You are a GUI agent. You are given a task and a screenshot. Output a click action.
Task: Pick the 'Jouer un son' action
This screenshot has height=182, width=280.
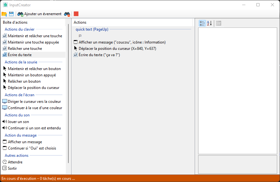pyautogui.click(x=18, y=122)
